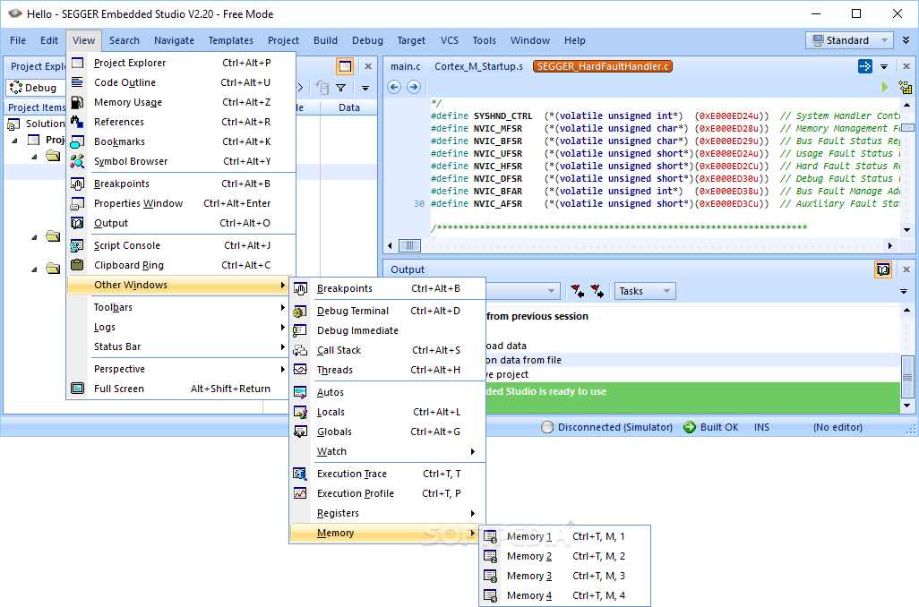Click the Code Outline menu icon
This screenshot has height=607, width=919.
77,82
